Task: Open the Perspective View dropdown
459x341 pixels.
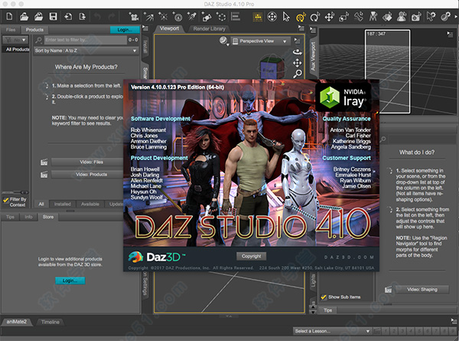Action: pos(260,41)
